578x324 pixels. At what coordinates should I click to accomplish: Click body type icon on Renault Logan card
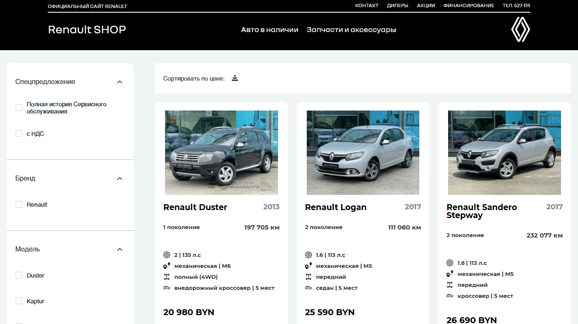coord(308,288)
